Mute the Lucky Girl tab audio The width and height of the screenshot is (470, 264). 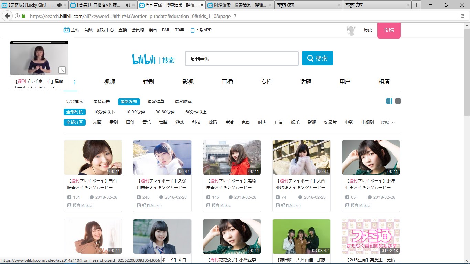[59, 5]
